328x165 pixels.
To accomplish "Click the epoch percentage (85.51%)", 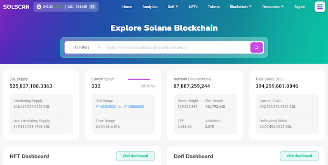I will coord(148,86).
